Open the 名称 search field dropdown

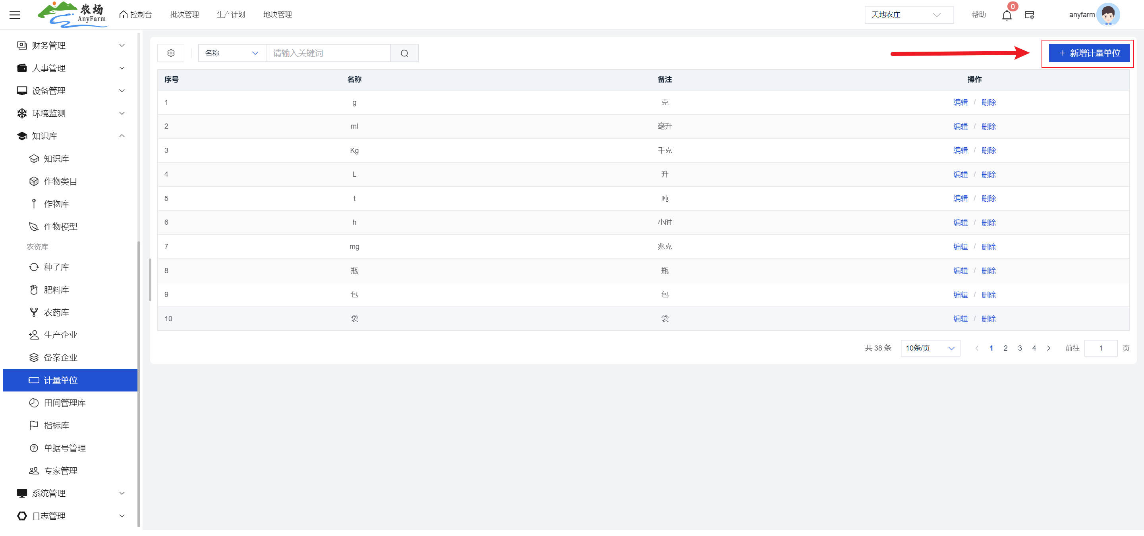[231, 53]
